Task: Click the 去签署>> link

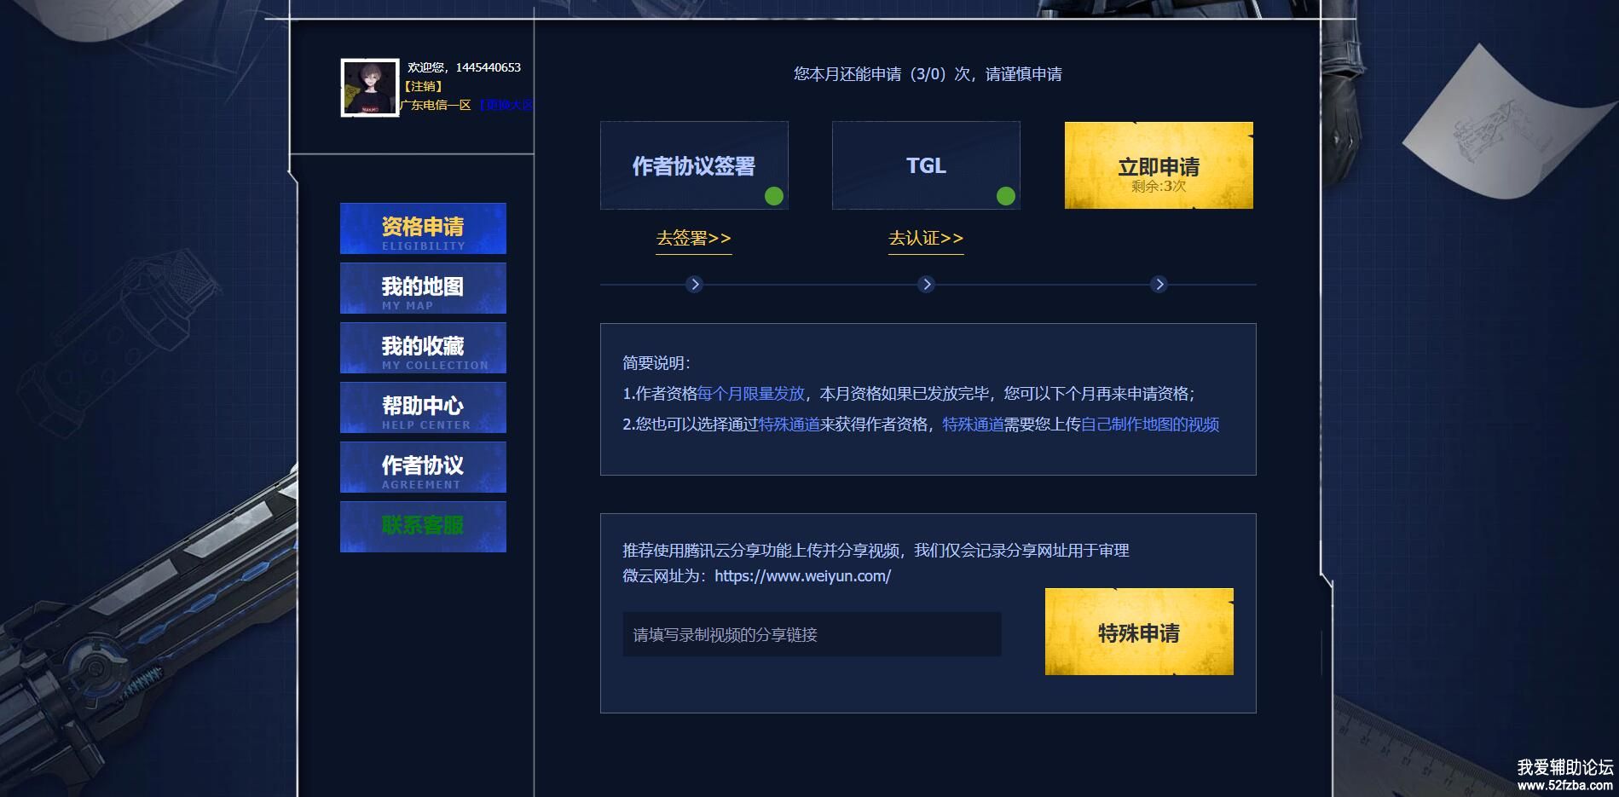Action: (694, 239)
